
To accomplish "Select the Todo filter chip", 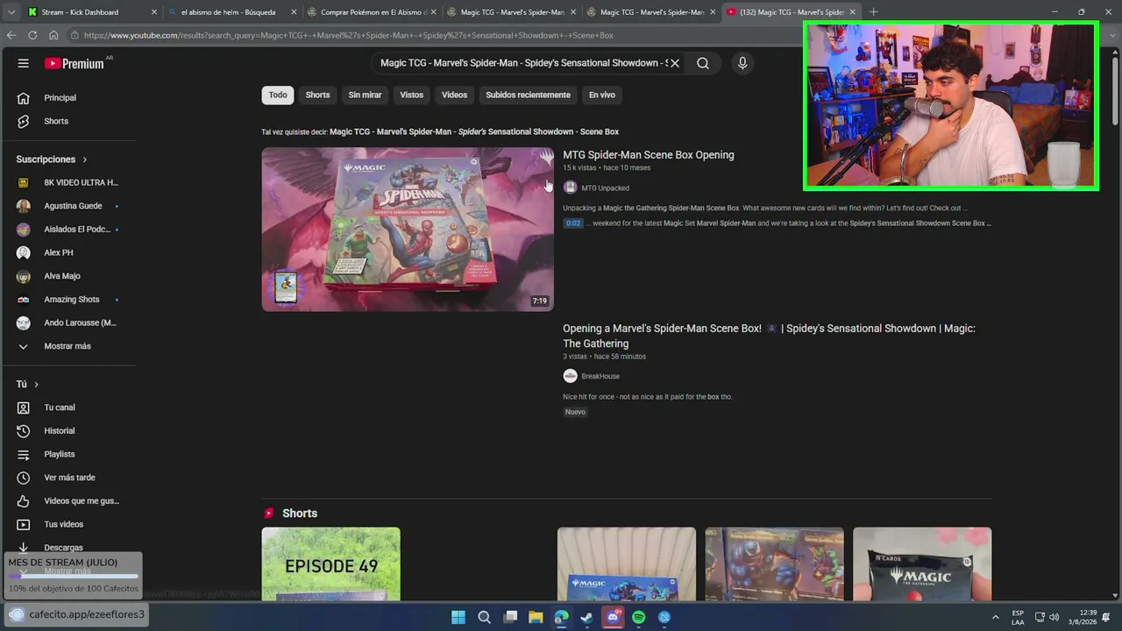I will (278, 95).
